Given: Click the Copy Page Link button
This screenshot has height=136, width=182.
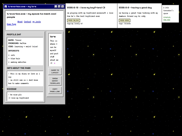Looking at the screenshot, I should (x=55, y=90).
